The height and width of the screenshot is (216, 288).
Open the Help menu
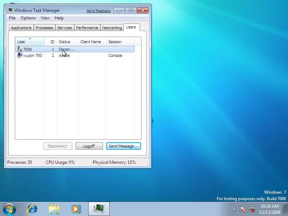59,18
